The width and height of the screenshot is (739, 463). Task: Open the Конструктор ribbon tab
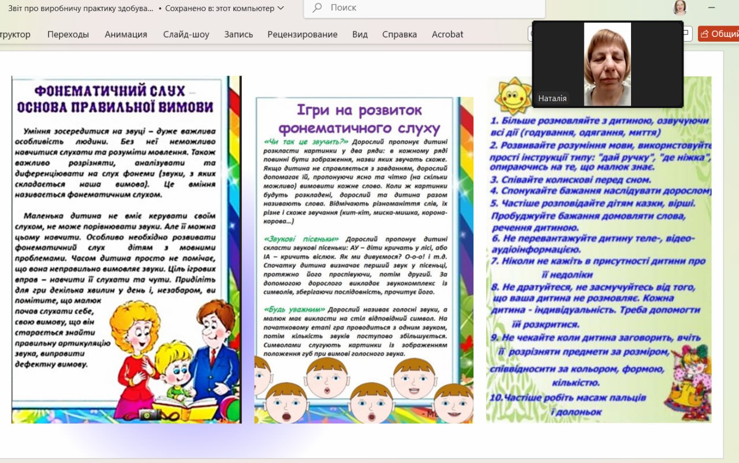coord(14,34)
